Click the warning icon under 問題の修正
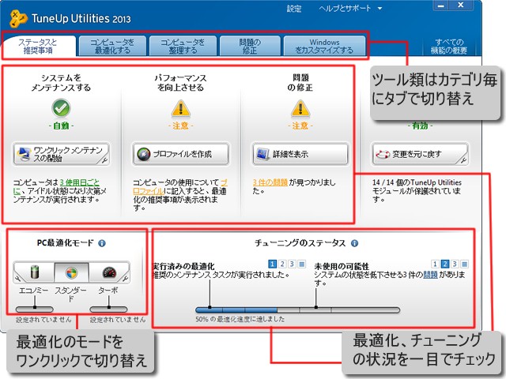 (300, 109)
